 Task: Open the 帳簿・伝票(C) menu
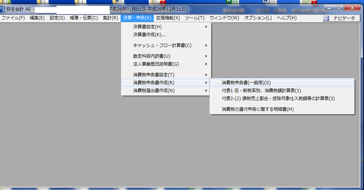[84, 18]
